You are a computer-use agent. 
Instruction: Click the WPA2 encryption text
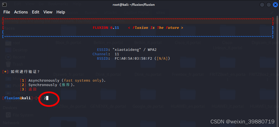pyautogui.click(x=152, y=50)
